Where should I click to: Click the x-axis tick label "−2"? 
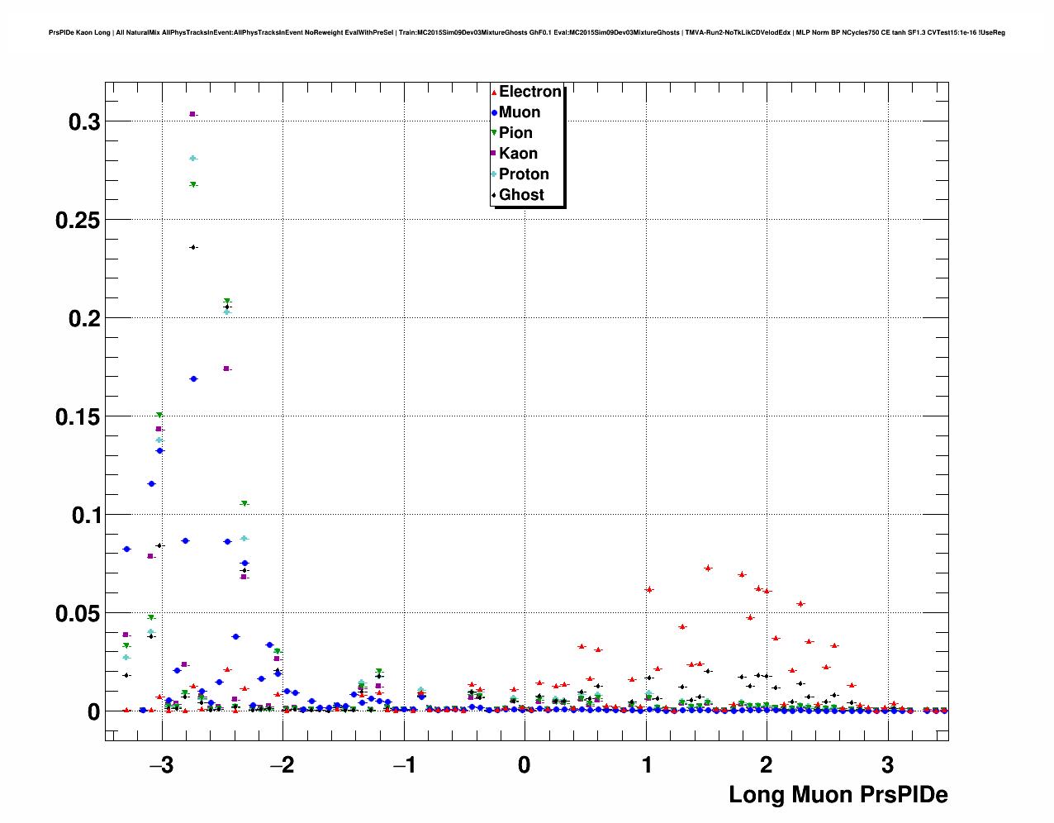coord(282,765)
